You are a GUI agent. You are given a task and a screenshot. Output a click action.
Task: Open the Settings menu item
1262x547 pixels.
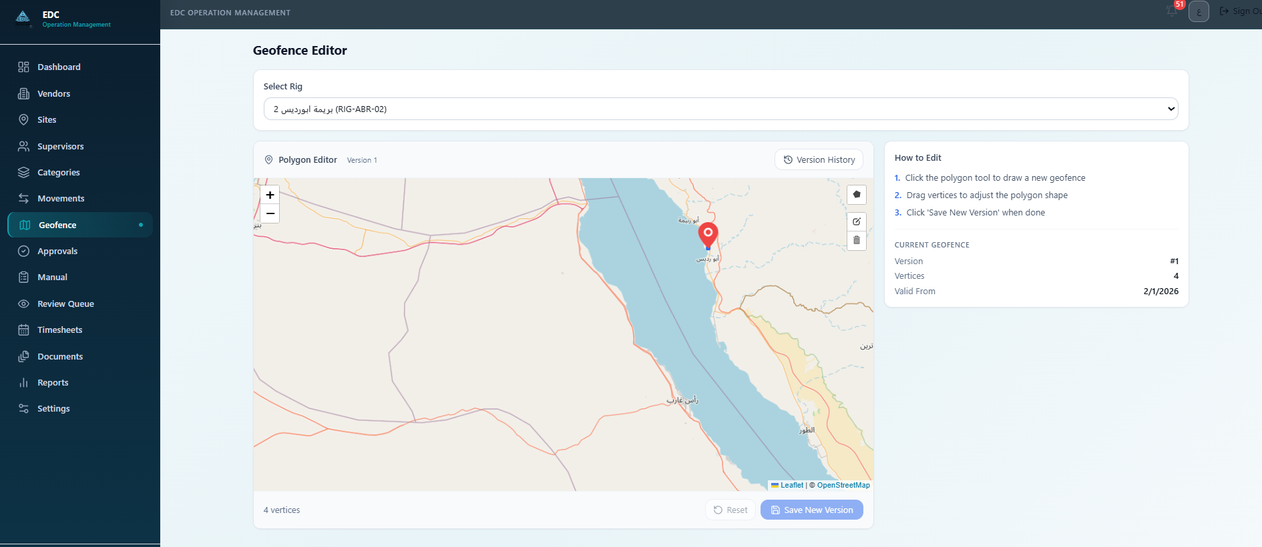point(80,408)
